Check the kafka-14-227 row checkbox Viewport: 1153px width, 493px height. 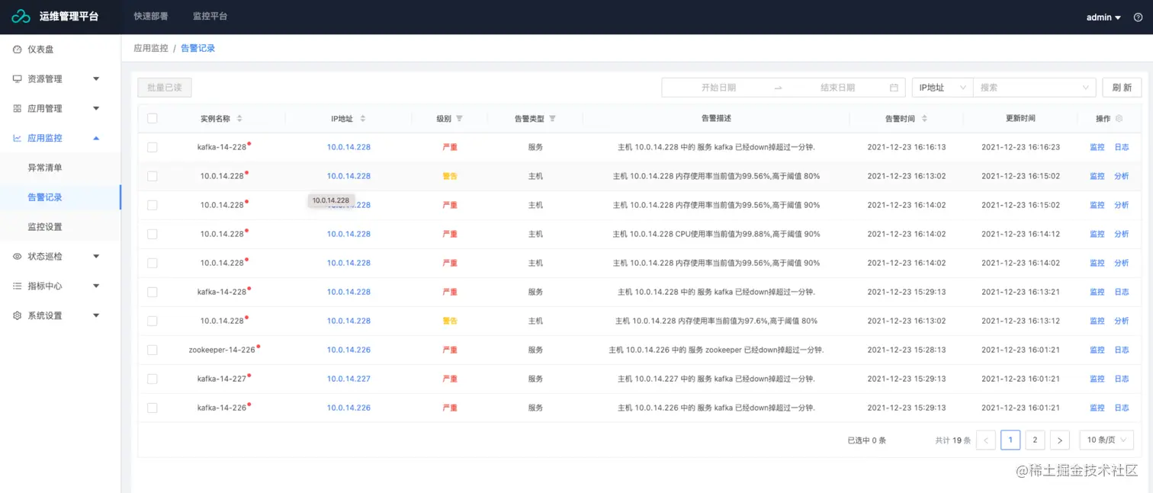pos(153,379)
